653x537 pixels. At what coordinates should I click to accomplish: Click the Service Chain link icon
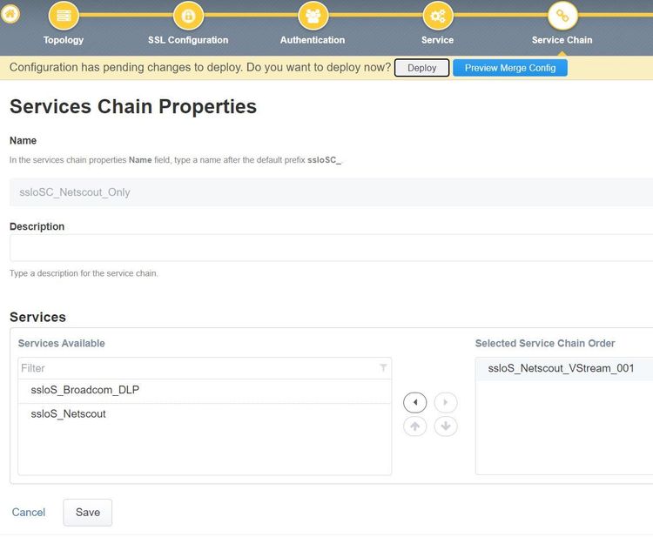[x=562, y=16]
